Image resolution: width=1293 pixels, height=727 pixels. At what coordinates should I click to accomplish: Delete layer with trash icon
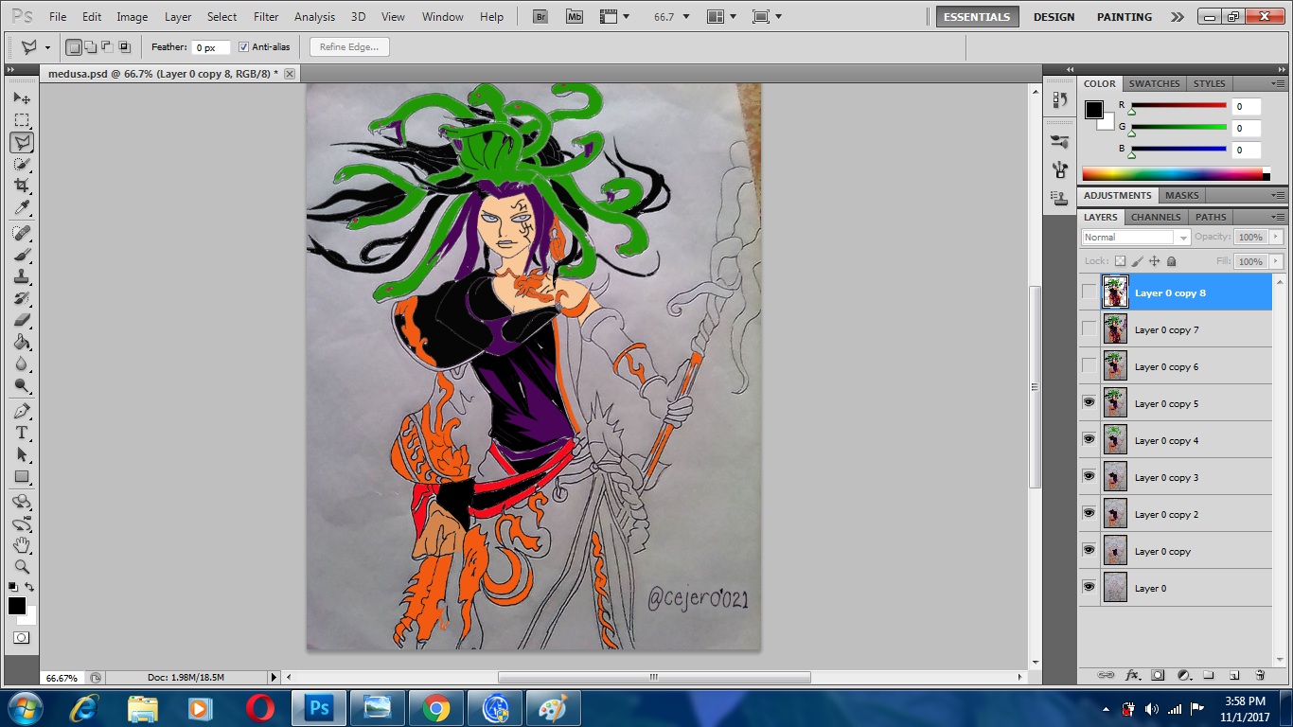1260,675
